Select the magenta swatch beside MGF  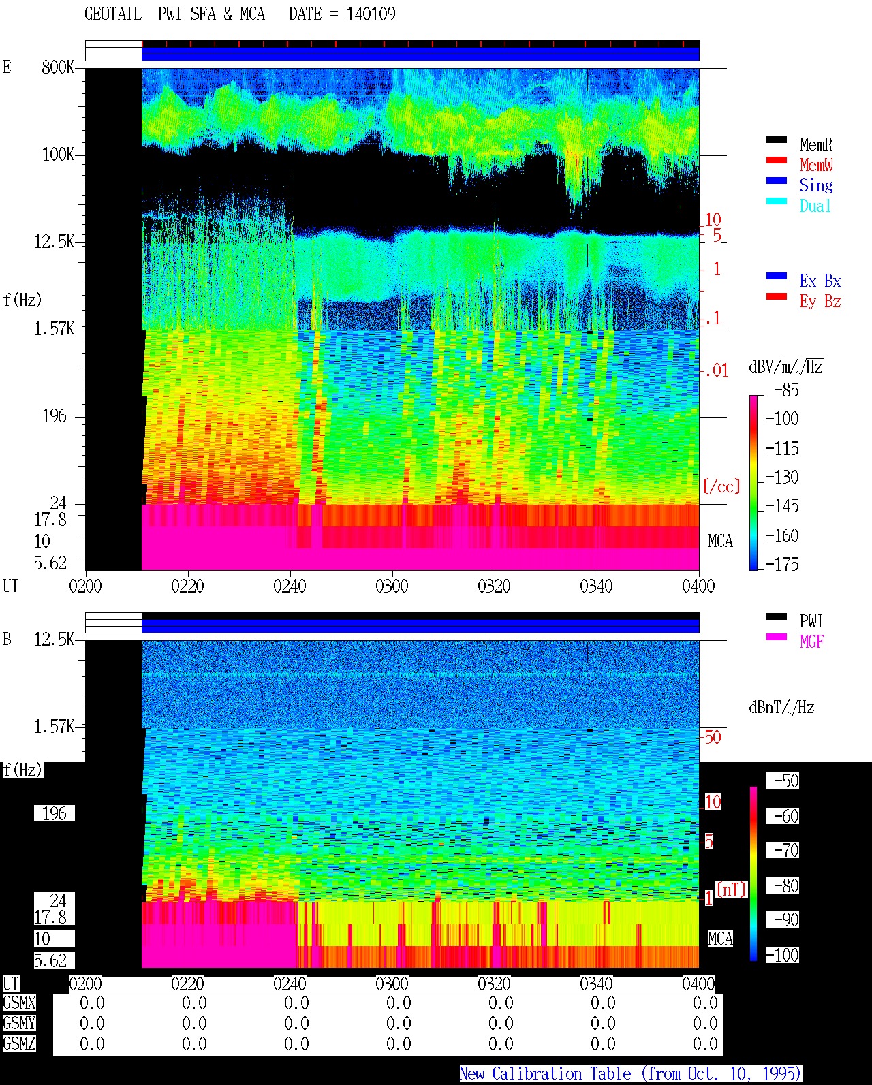pos(777,638)
